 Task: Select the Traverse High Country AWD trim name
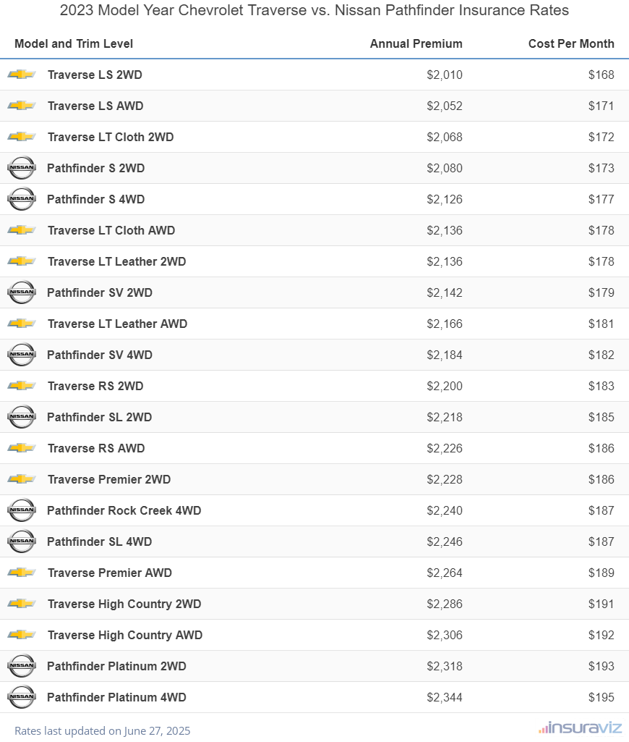[125, 635]
